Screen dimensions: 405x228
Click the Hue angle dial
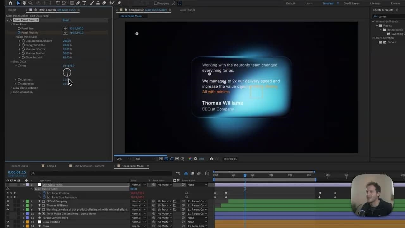coord(67,73)
